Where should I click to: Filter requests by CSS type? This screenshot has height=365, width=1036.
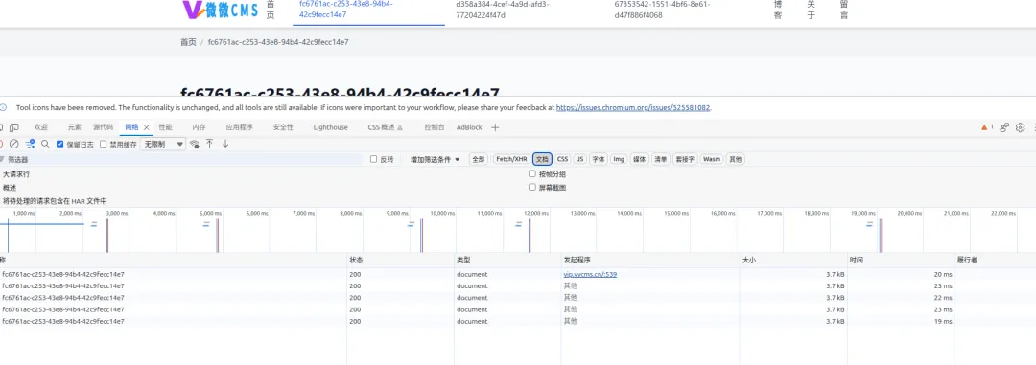(562, 159)
